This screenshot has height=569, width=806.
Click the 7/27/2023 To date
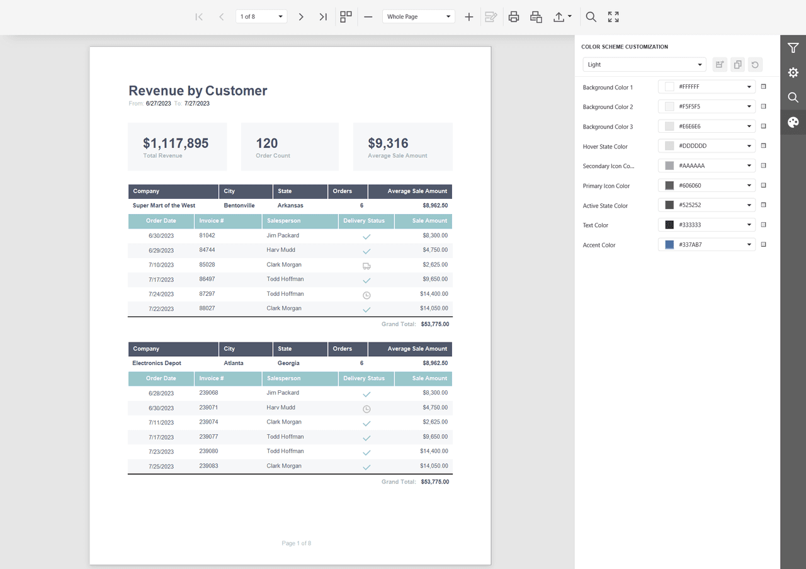197,103
